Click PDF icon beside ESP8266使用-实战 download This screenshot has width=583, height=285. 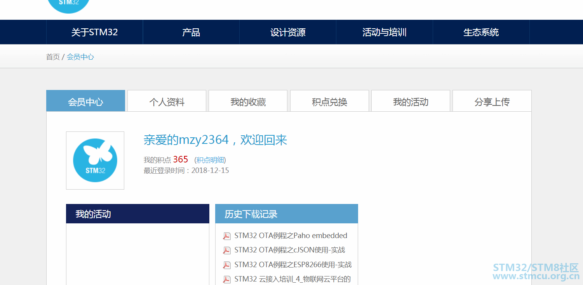227,265
